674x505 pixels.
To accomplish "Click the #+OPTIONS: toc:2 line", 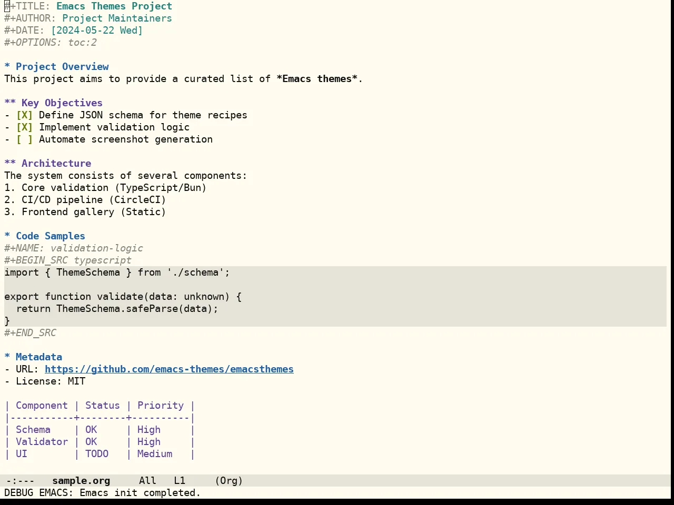I will (x=51, y=43).
